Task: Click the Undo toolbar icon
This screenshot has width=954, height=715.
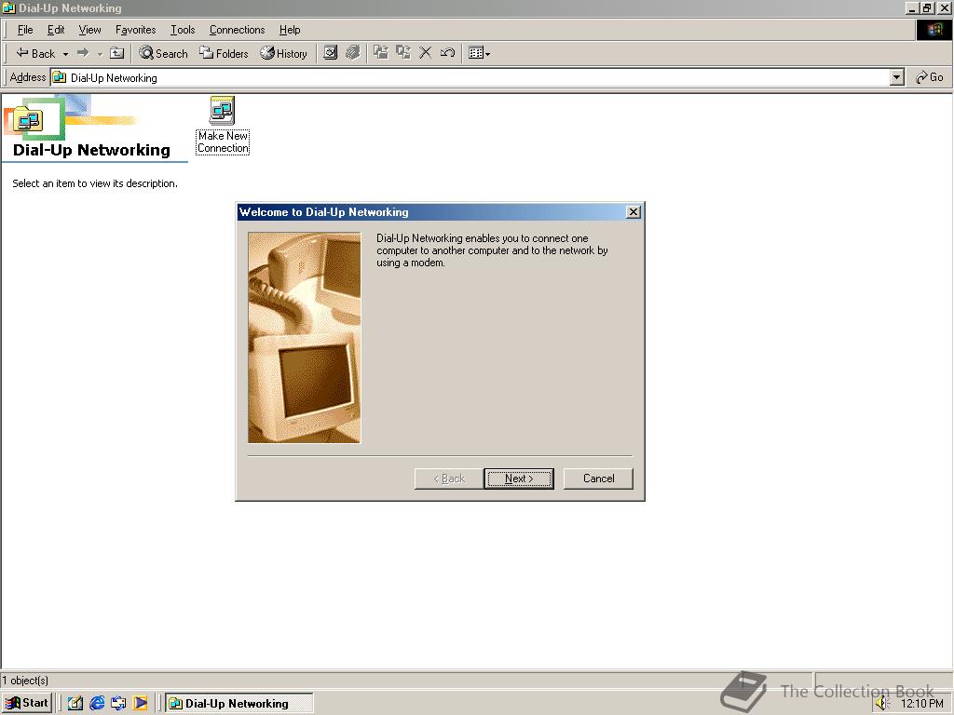Action: [x=447, y=53]
